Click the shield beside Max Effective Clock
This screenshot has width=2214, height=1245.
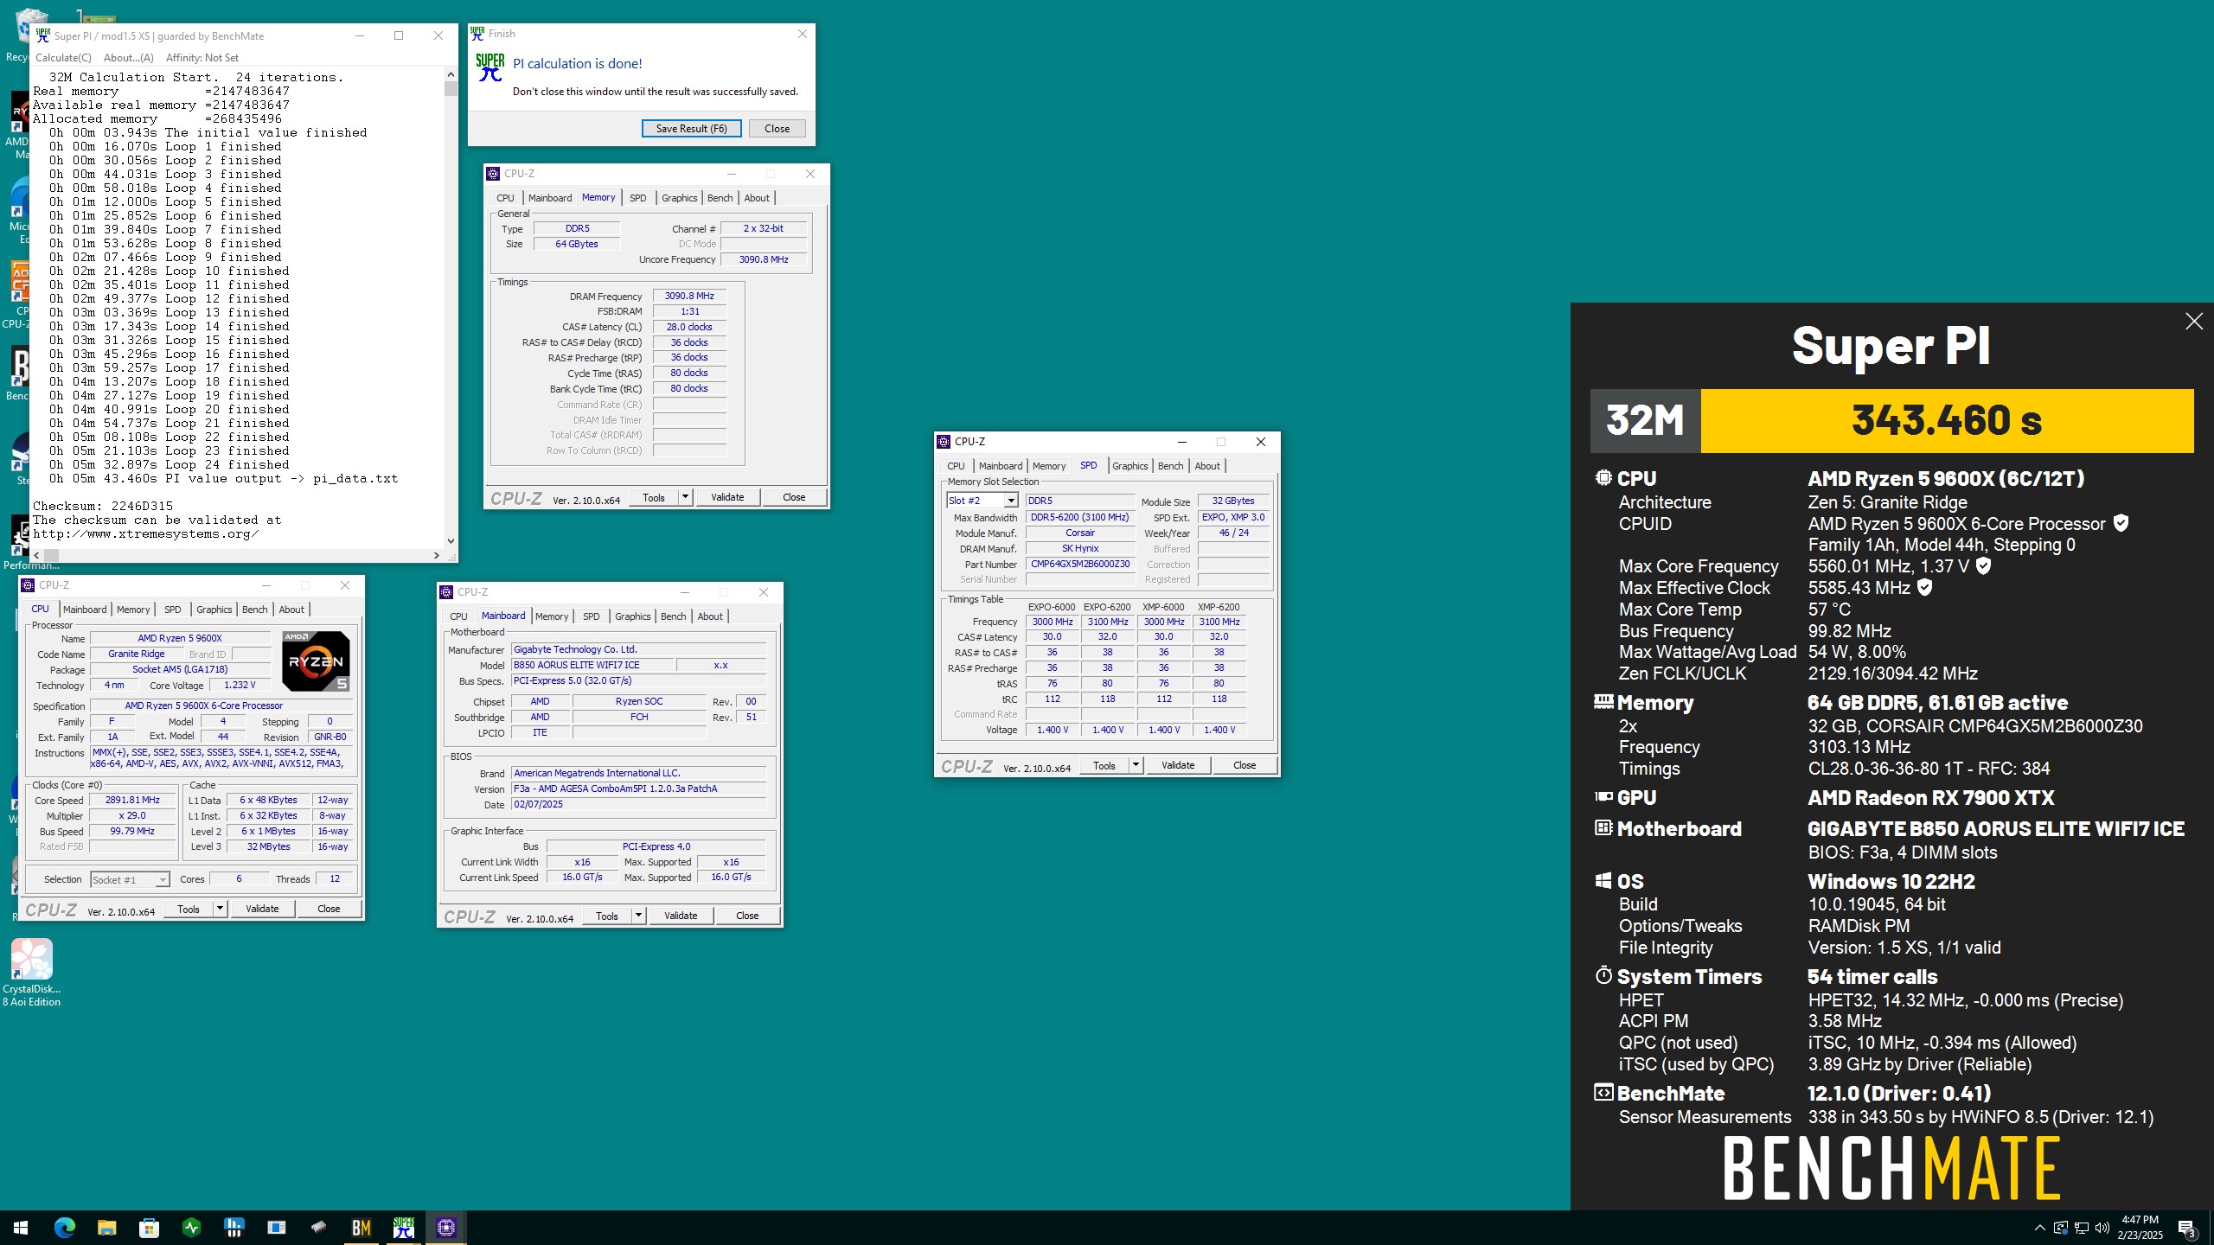1925,587
